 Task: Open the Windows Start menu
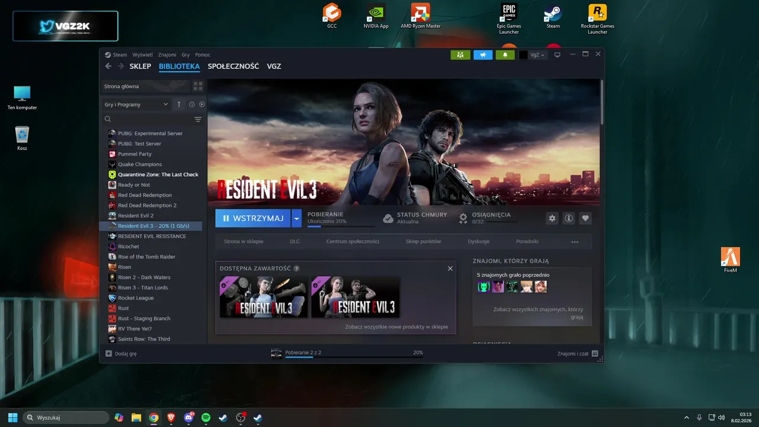pos(12,418)
